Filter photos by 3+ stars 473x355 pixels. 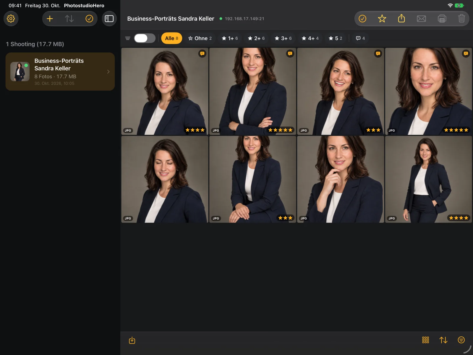283,38
